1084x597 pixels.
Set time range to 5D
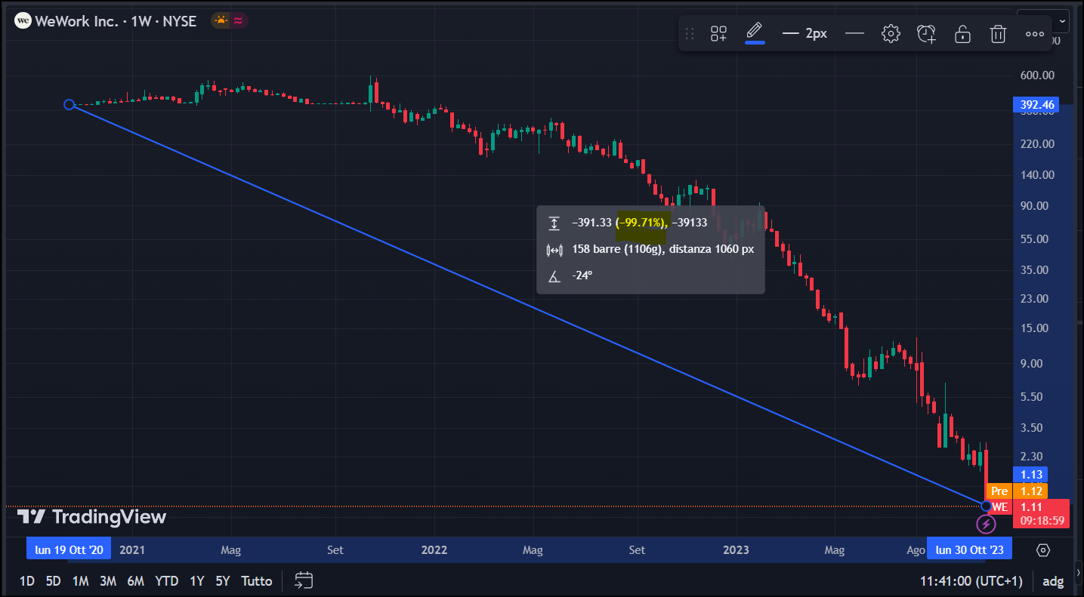click(x=53, y=581)
